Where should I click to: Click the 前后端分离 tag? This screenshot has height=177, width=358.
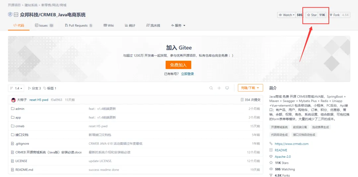point(300,127)
